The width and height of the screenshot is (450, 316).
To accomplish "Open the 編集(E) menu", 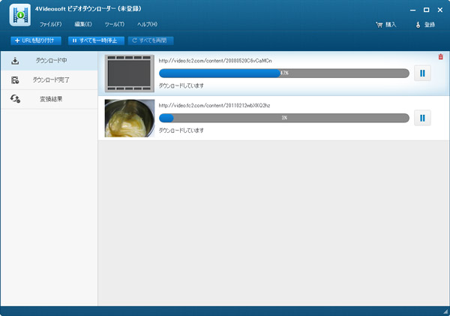I will (83, 25).
